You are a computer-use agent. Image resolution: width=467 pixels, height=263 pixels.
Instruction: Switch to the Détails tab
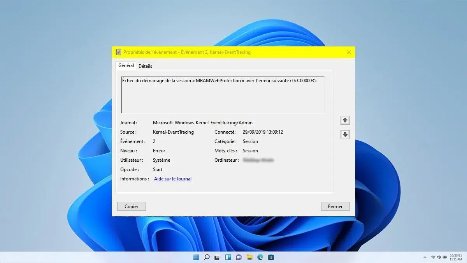tap(145, 66)
